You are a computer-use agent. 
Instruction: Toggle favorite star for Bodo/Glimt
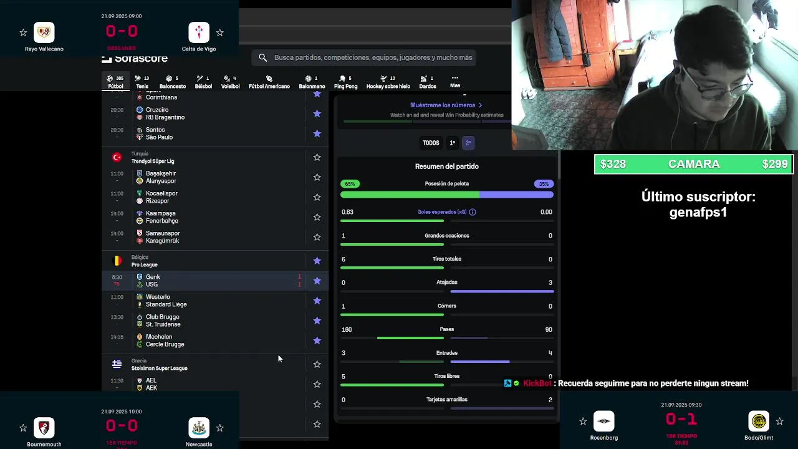click(x=779, y=422)
